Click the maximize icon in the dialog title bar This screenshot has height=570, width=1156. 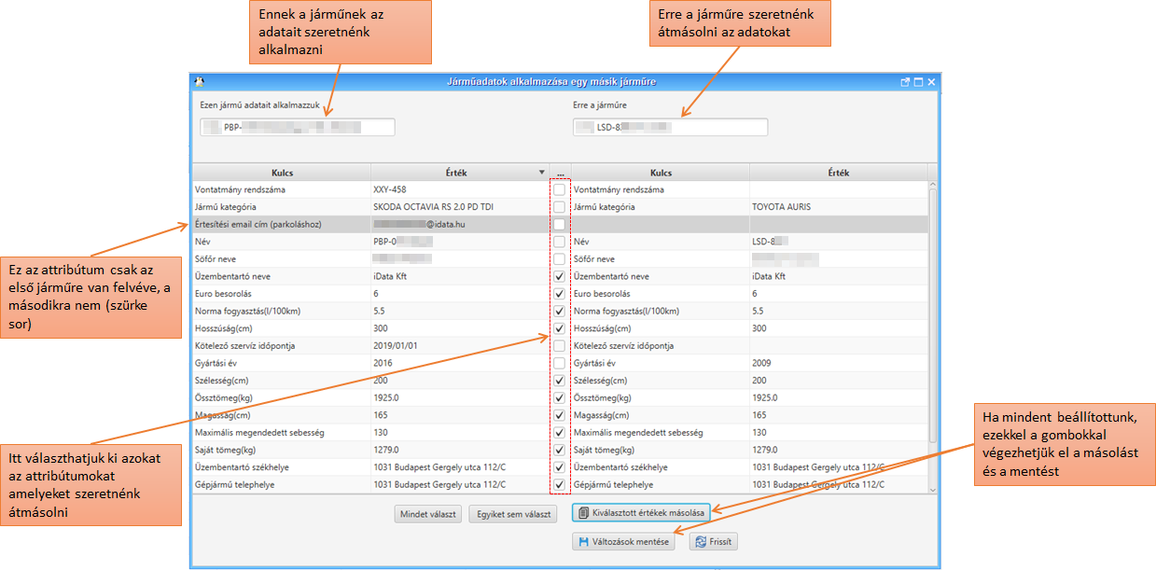[917, 82]
